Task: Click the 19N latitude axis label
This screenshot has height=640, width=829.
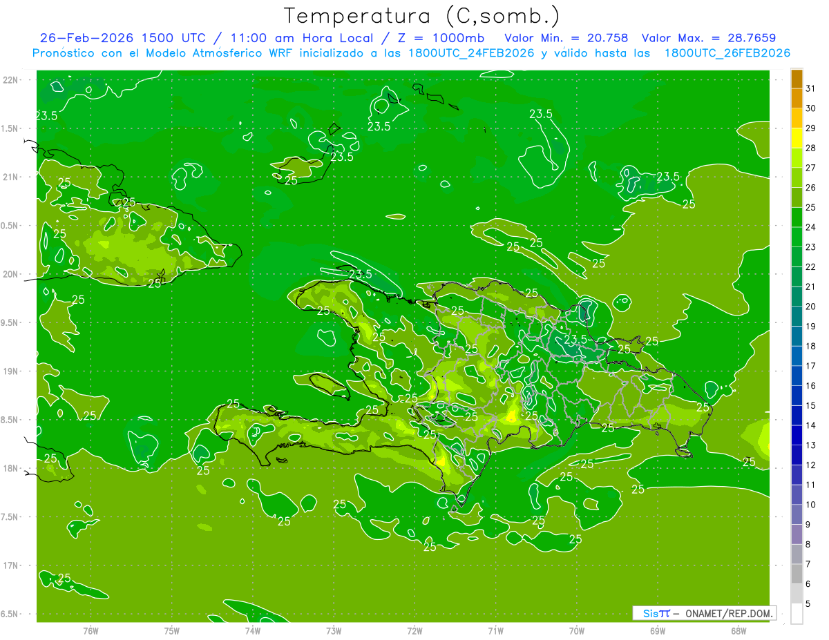Action: 10,371
